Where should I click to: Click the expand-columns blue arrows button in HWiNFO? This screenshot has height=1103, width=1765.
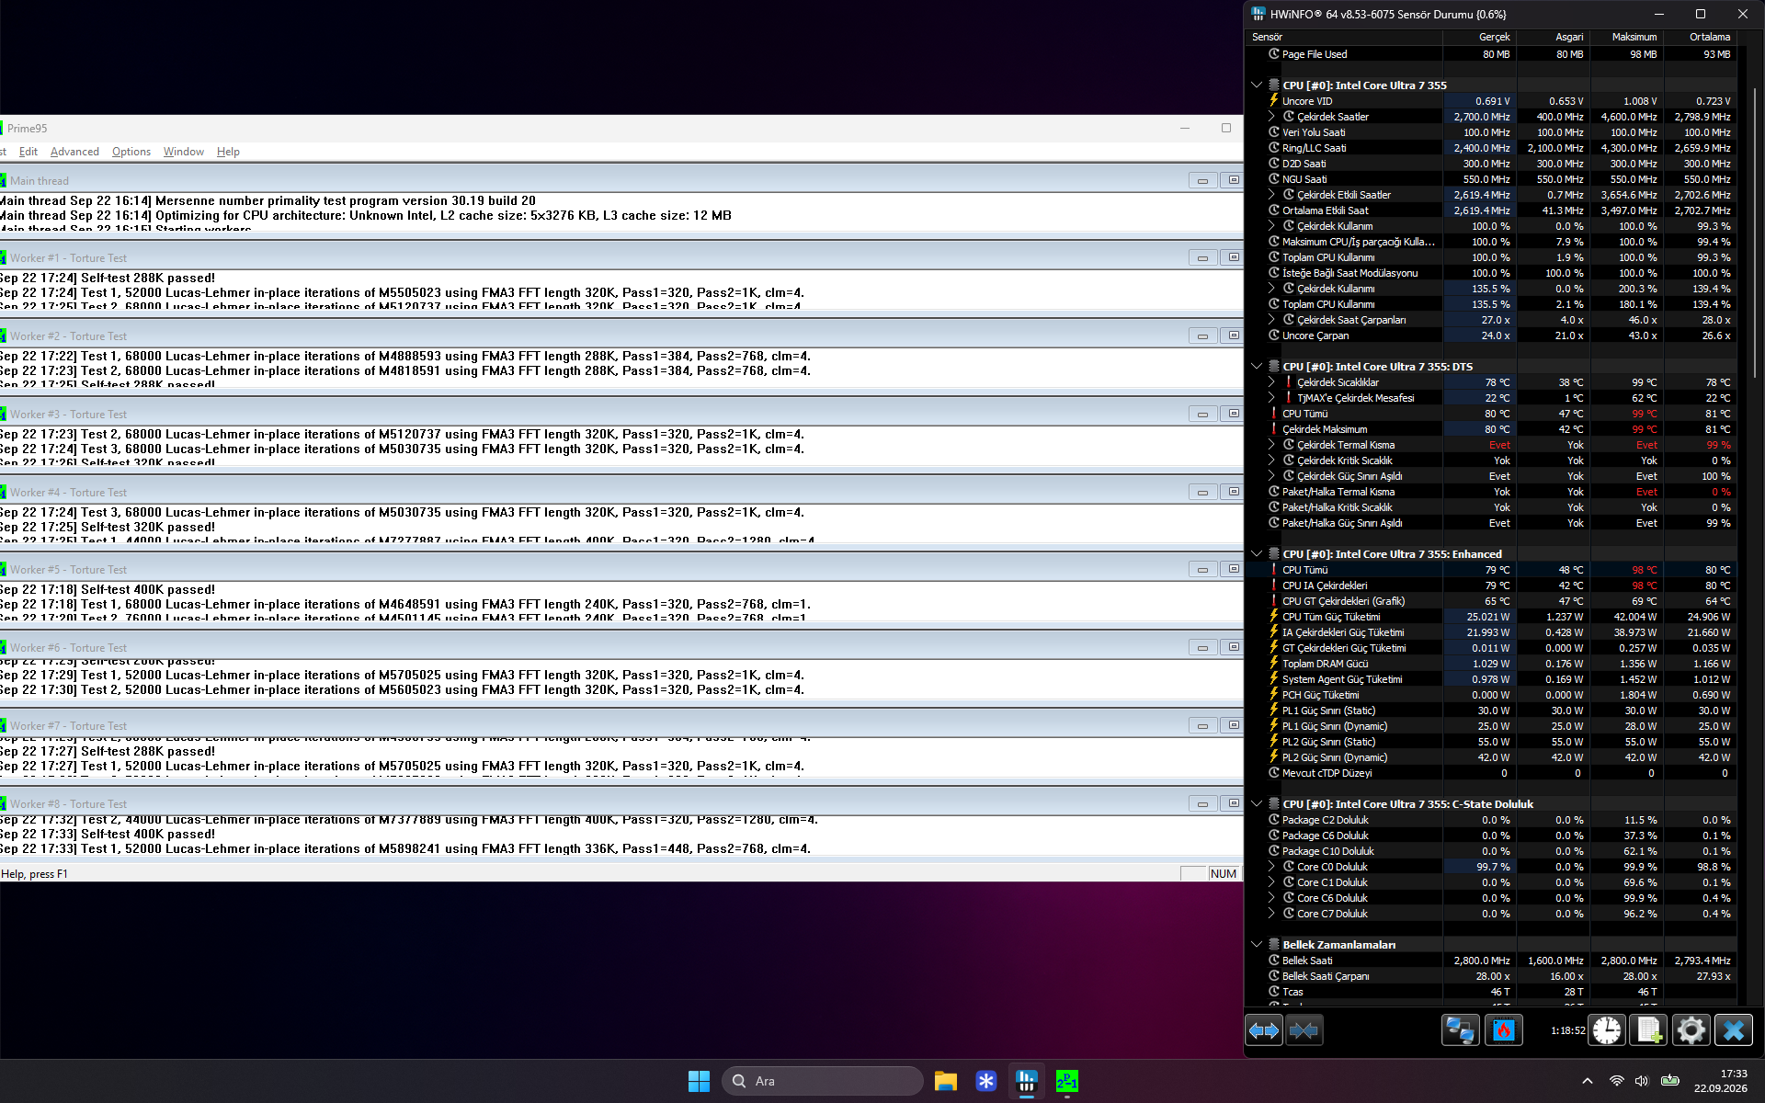[1264, 1030]
